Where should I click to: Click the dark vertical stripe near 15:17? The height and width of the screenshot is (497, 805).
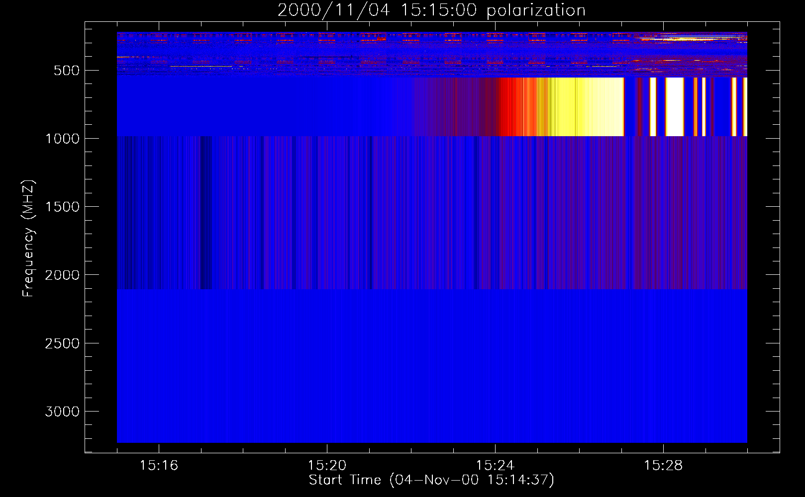[205, 213]
